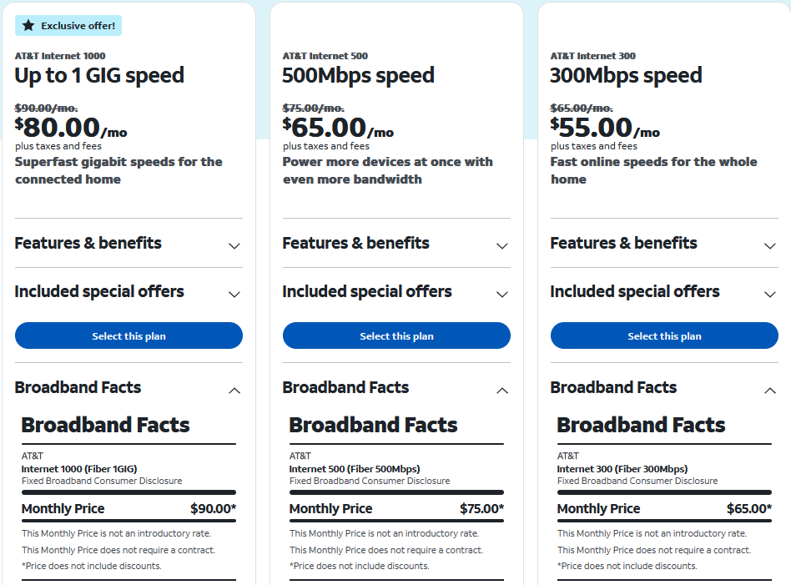Collapse Broadband Facts chevron for Internet 300
The width and height of the screenshot is (791, 585).
pyautogui.click(x=770, y=391)
